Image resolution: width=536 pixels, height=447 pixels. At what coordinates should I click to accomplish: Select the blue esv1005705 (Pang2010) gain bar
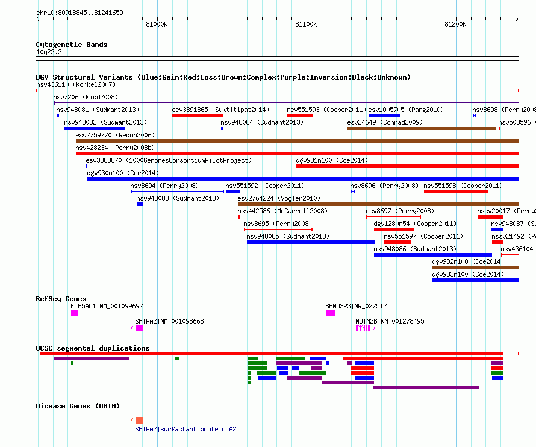(384, 116)
